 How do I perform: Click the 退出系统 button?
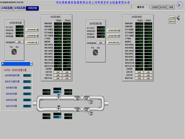163,7
